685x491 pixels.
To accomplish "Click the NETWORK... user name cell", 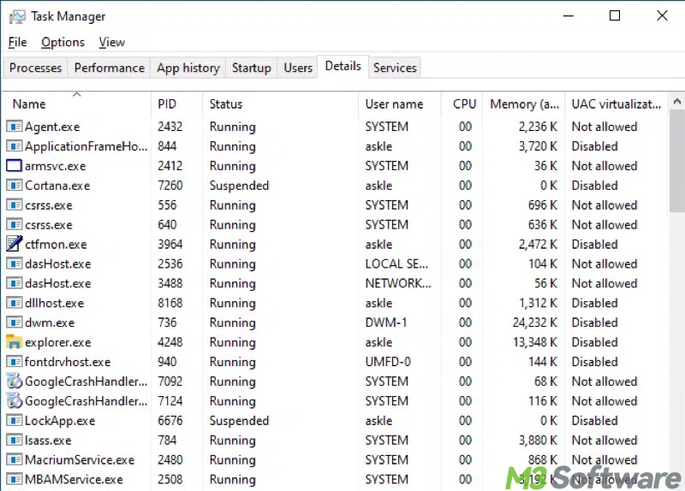I will (x=398, y=283).
